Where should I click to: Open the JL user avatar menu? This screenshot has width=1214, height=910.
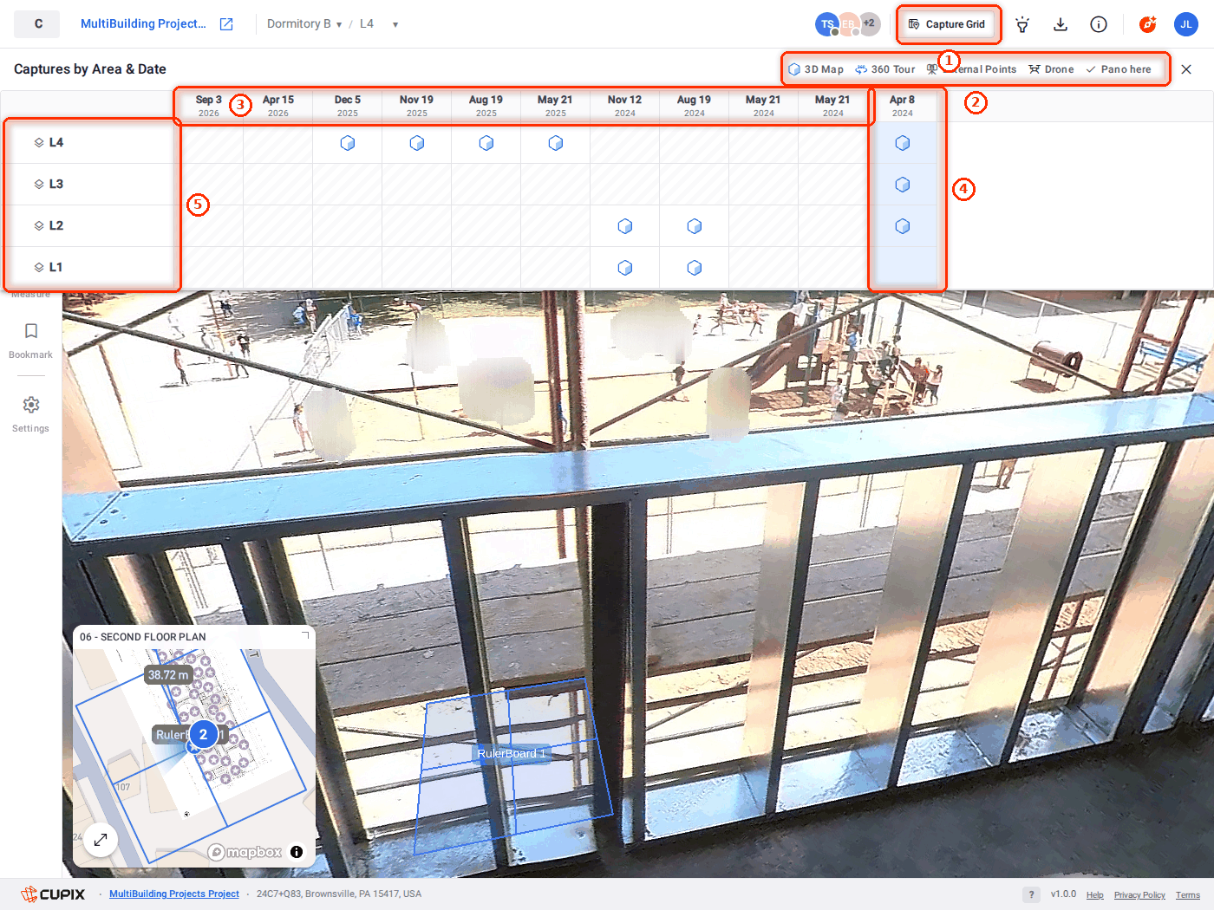1186,24
